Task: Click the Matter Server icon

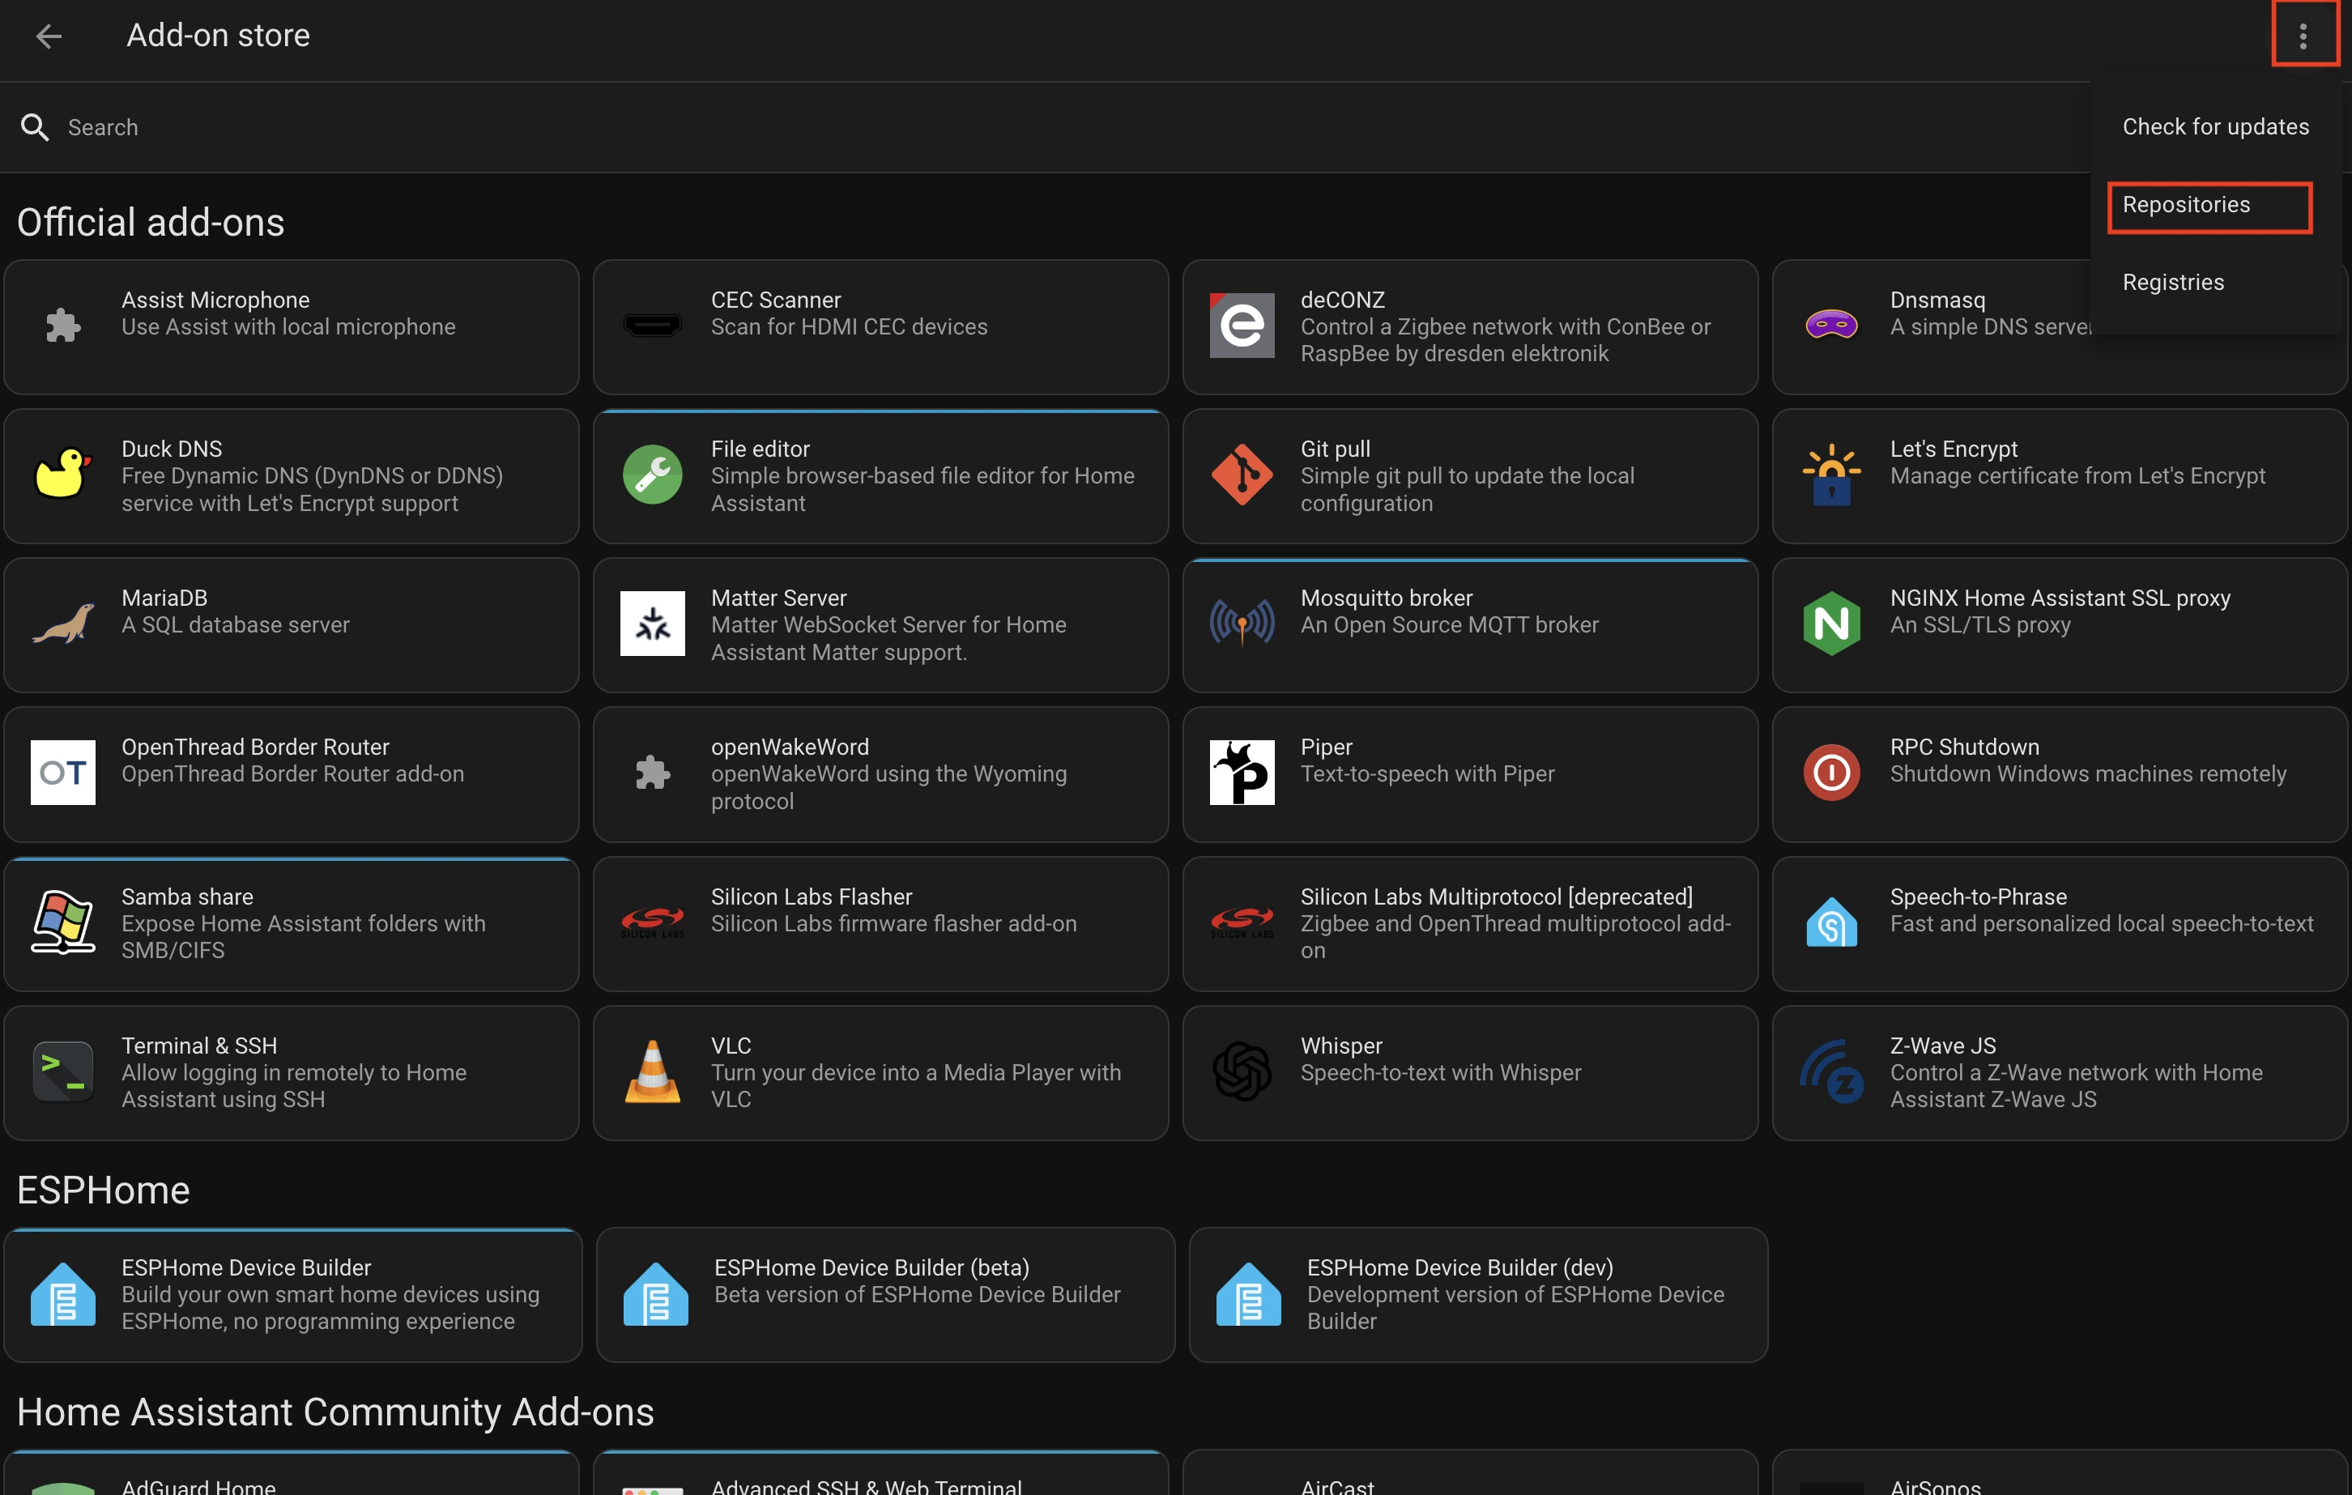Action: click(653, 623)
